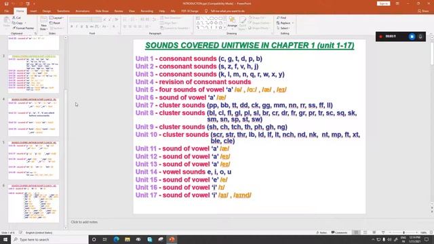Click the Share button
The width and height of the screenshot is (434, 244).
pos(423,11)
